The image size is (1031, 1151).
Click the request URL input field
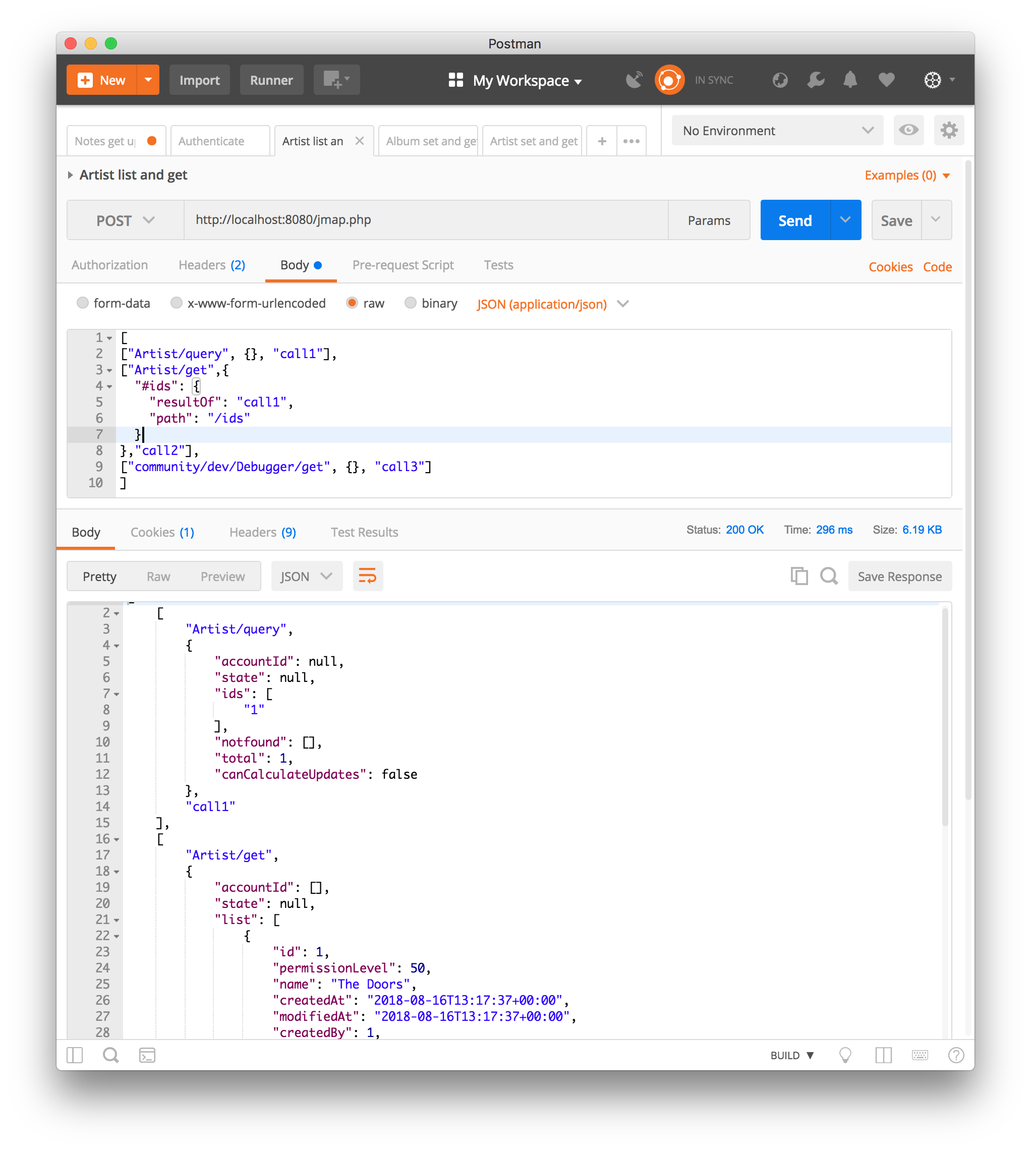pos(426,220)
